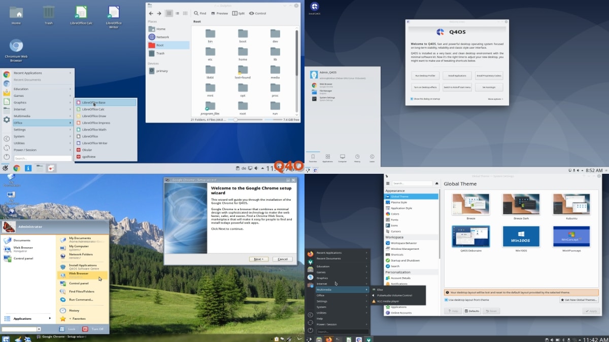Open the Chromium Web Browser desktop icon
Screen dimensions: 609x342
(x=16, y=51)
